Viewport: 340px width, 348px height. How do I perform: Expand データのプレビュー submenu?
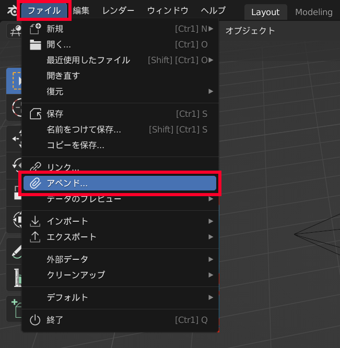click(x=120, y=199)
